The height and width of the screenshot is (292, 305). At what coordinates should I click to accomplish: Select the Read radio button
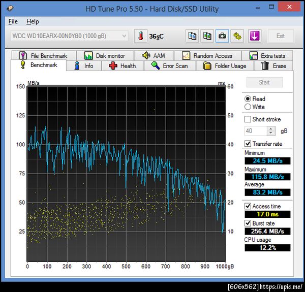click(x=248, y=99)
